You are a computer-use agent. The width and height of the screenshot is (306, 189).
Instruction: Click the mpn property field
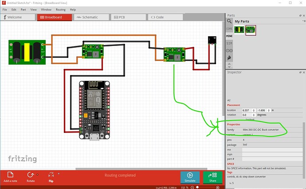click(272, 155)
